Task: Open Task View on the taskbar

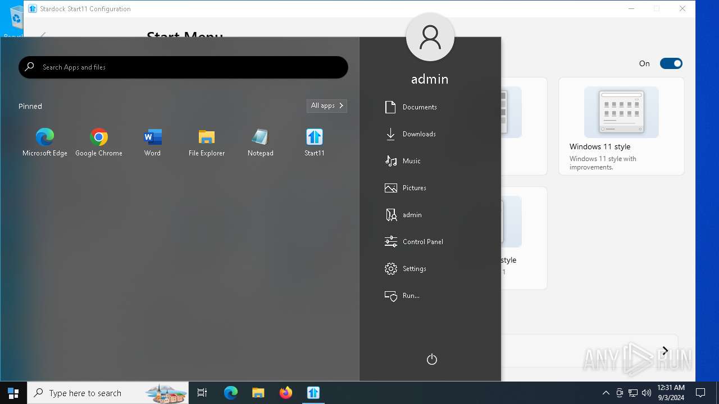Action: 202,393
